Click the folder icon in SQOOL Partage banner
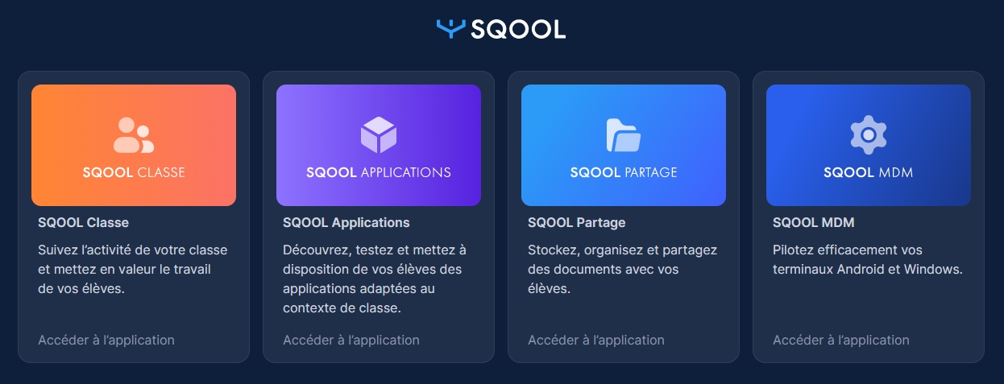The width and height of the screenshot is (1004, 384). coord(623,135)
